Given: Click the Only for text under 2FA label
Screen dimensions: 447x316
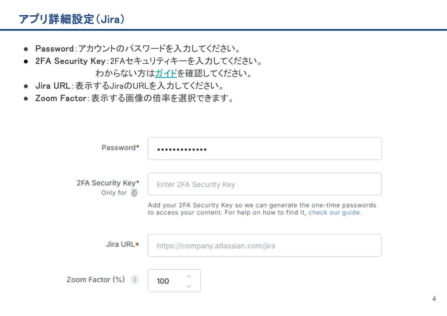Looking at the screenshot, I should pos(114,193).
